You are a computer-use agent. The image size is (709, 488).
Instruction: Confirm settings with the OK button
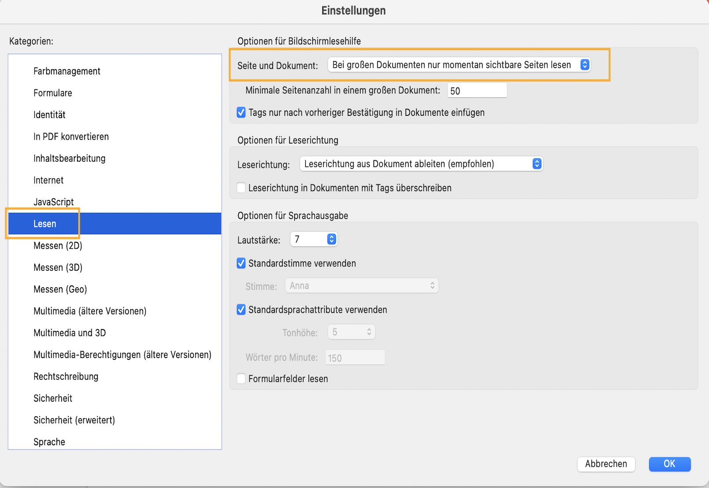pyautogui.click(x=669, y=464)
